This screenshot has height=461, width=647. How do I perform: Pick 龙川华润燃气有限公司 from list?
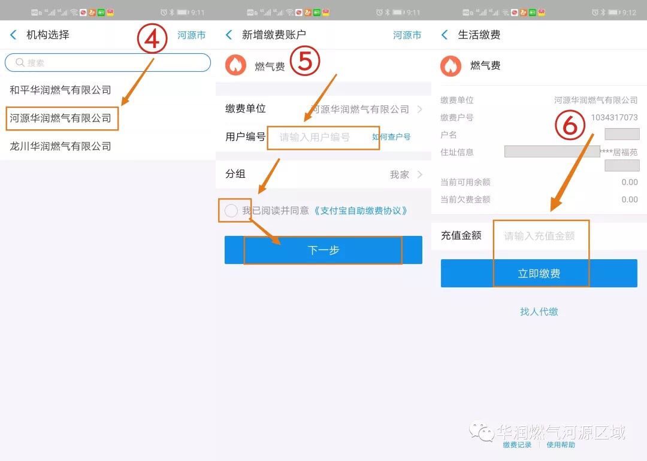click(x=61, y=146)
